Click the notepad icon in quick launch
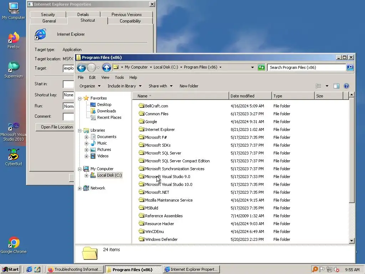 37,269
